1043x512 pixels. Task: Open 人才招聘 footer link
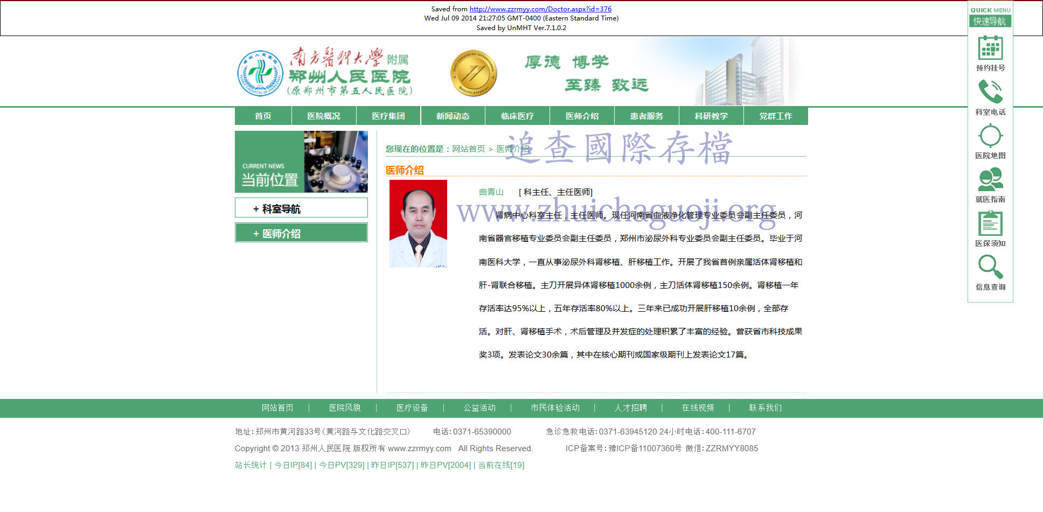tap(630, 408)
